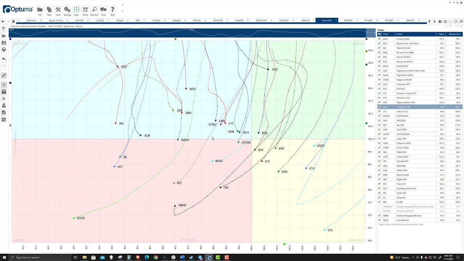Viewport: 464px width, 261px height.
Task: Select the Polkadot DOT row
Action: (x=420, y=84)
